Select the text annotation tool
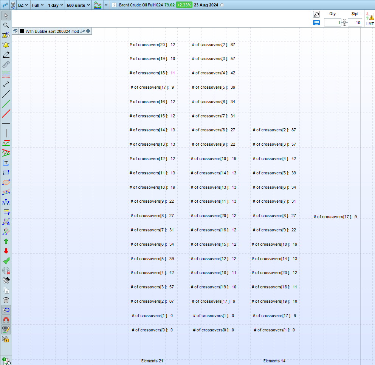375x365 pixels. coord(6,163)
